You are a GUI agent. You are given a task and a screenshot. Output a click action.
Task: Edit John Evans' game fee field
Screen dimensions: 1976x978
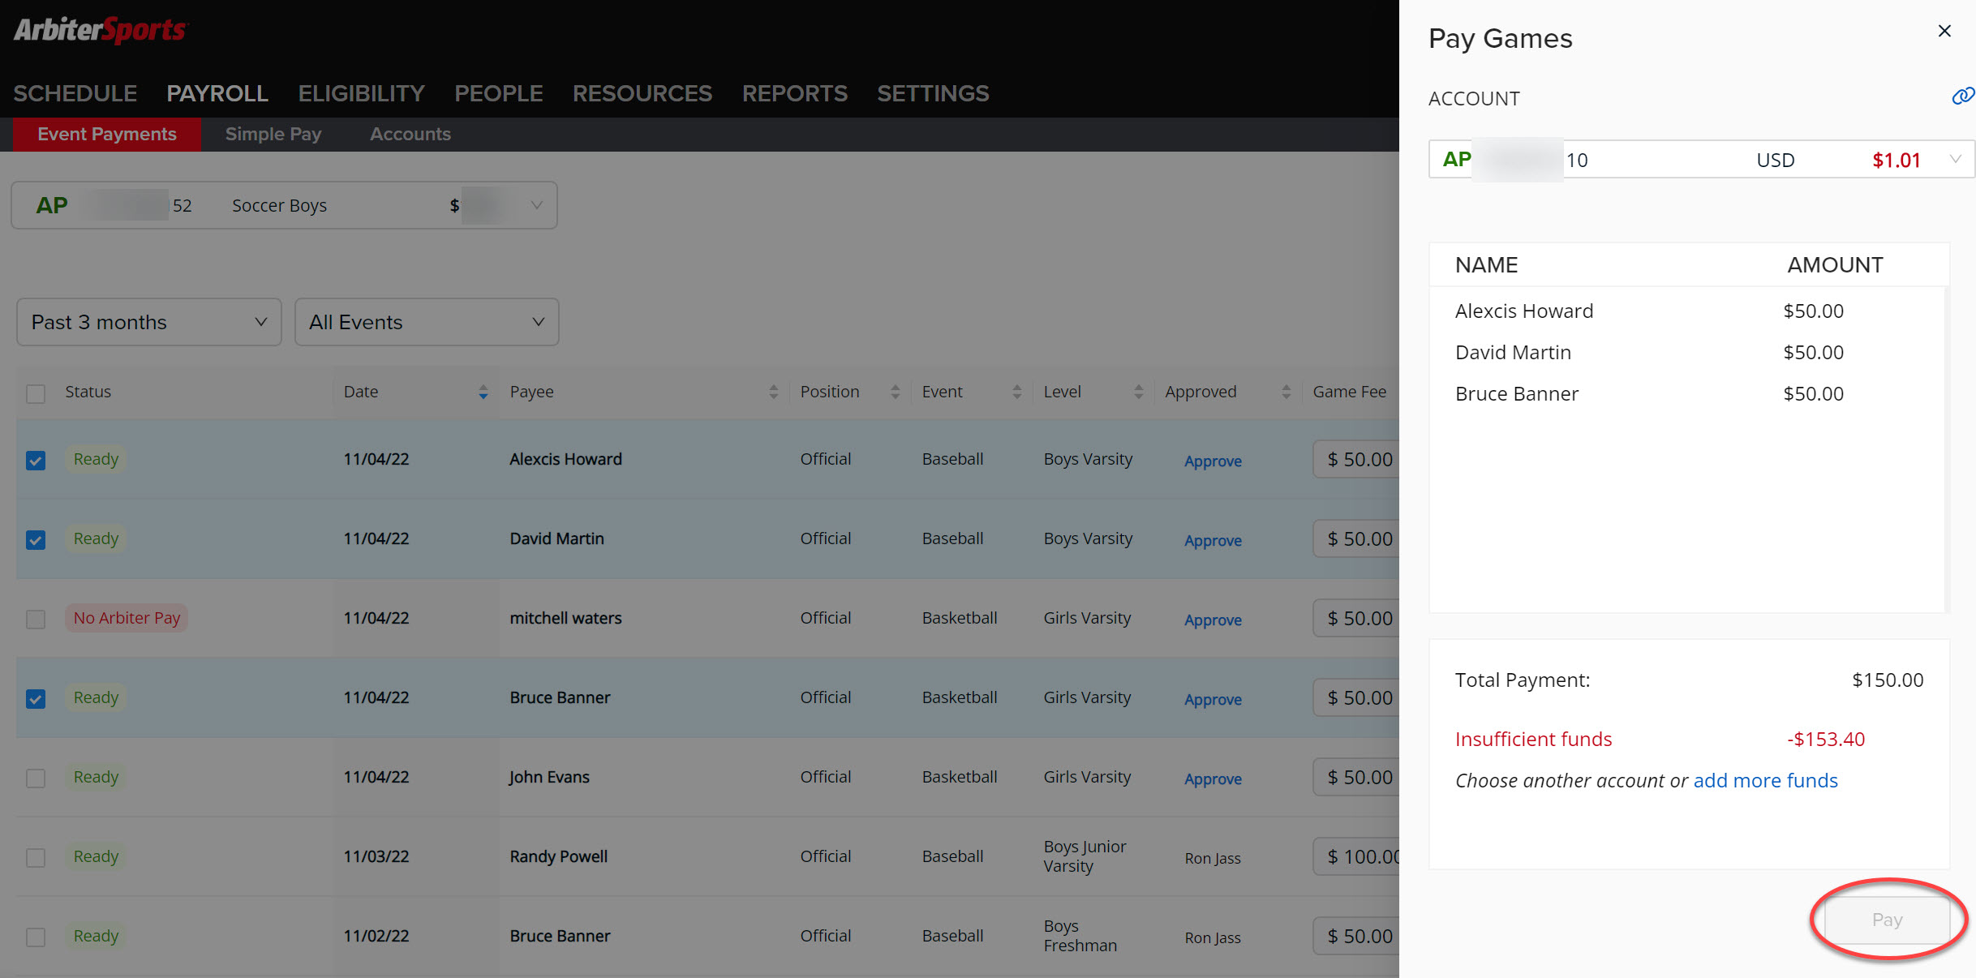[x=1356, y=777]
